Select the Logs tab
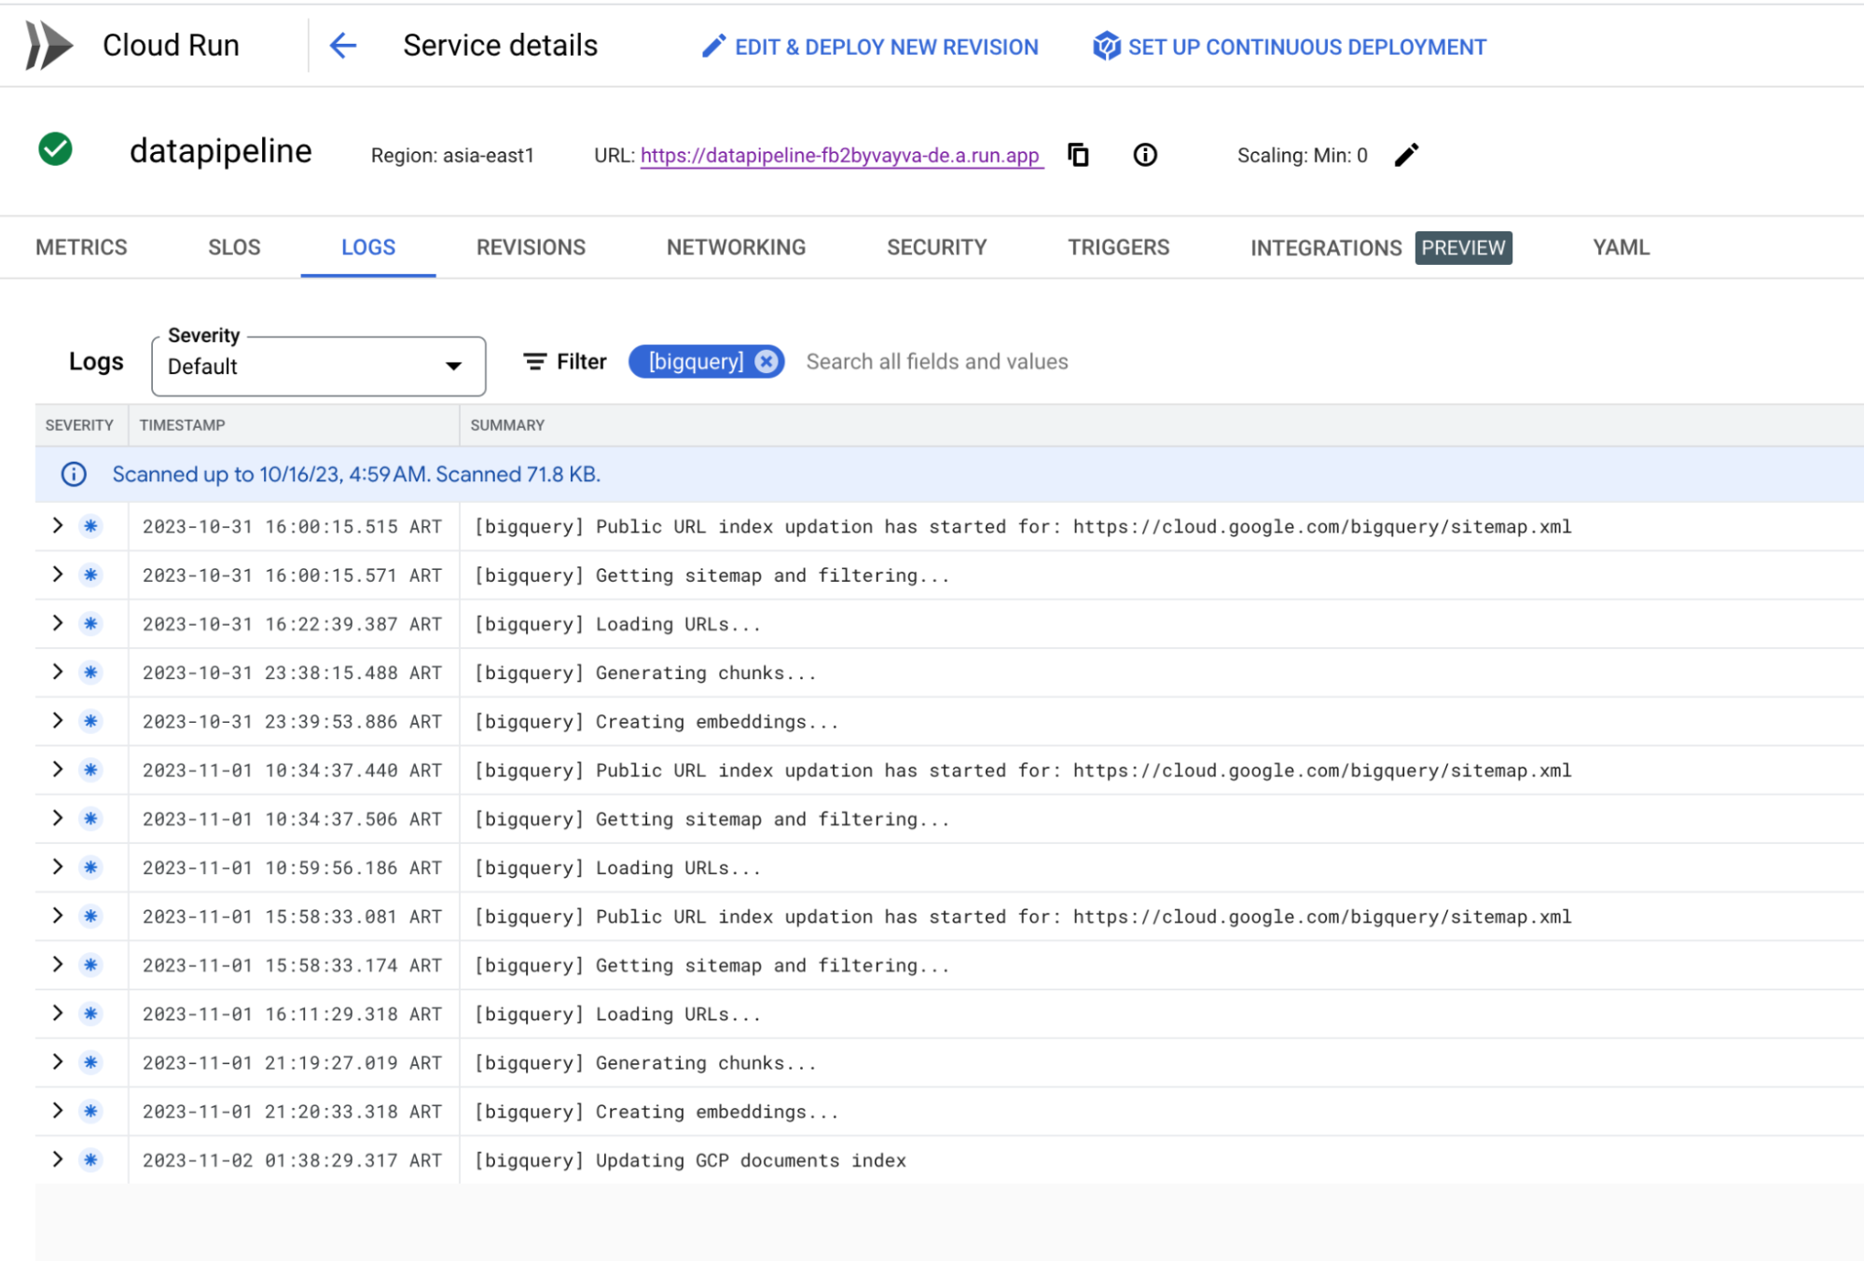This screenshot has width=1864, height=1261. click(x=368, y=247)
